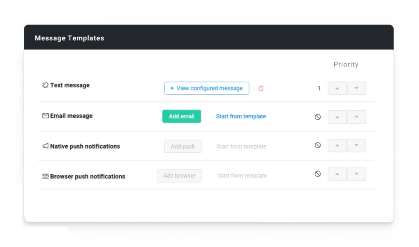Click the disabled-priority icon in Native push row
Viewport: 419px width, 247px height.
tap(318, 145)
